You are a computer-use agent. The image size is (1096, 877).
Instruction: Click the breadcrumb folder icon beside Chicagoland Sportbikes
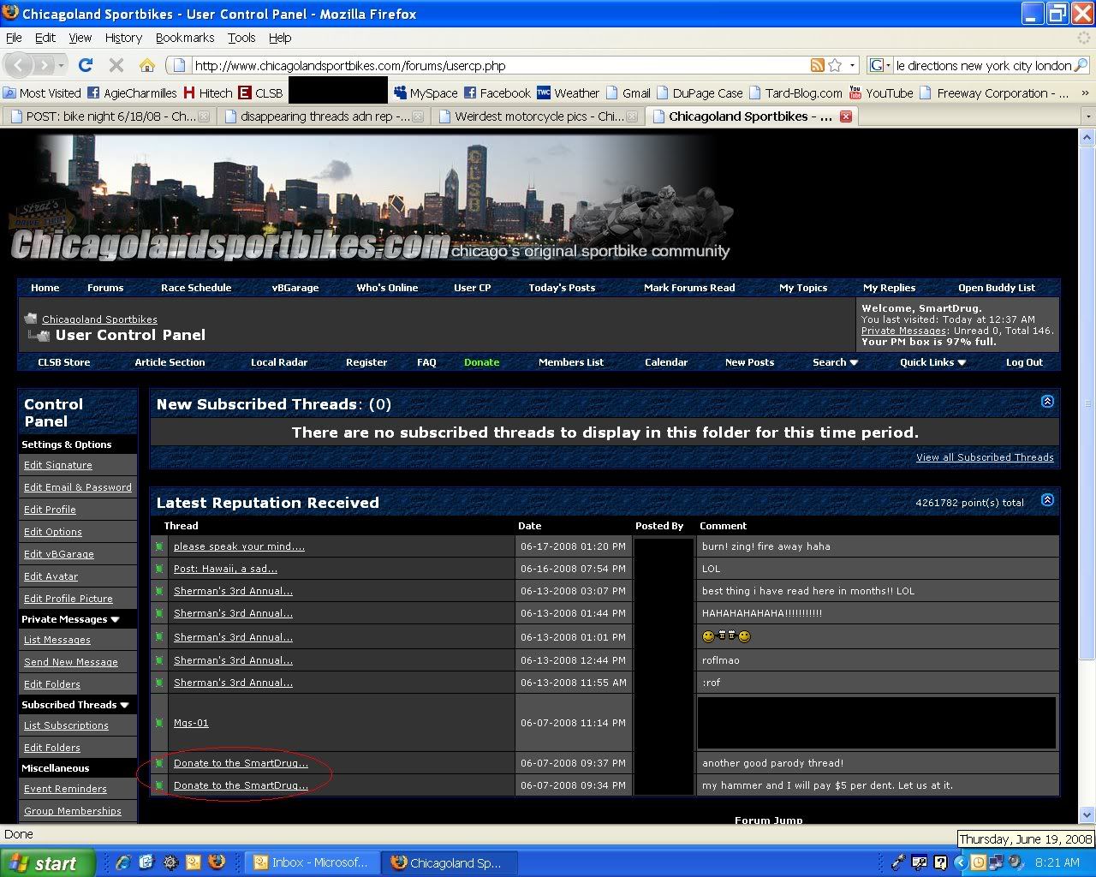click(31, 319)
